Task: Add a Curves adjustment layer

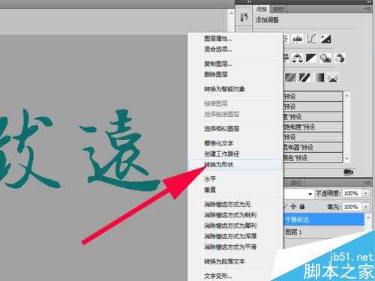Action: tap(312, 39)
